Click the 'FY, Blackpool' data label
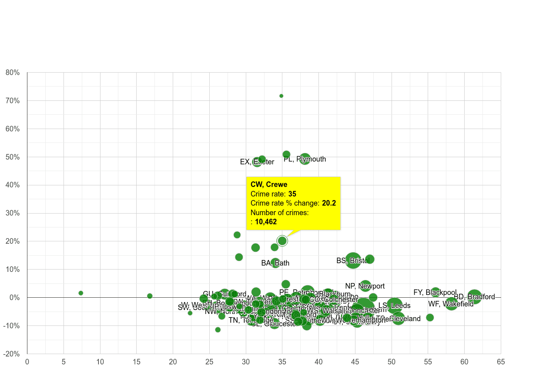The height and width of the screenshot is (389, 552). click(435, 293)
